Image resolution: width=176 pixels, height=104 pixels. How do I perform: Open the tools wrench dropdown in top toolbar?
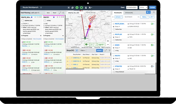click(90, 7)
